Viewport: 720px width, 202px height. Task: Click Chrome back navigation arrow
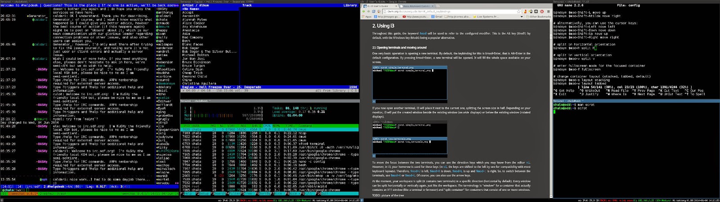(x=364, y=11)
